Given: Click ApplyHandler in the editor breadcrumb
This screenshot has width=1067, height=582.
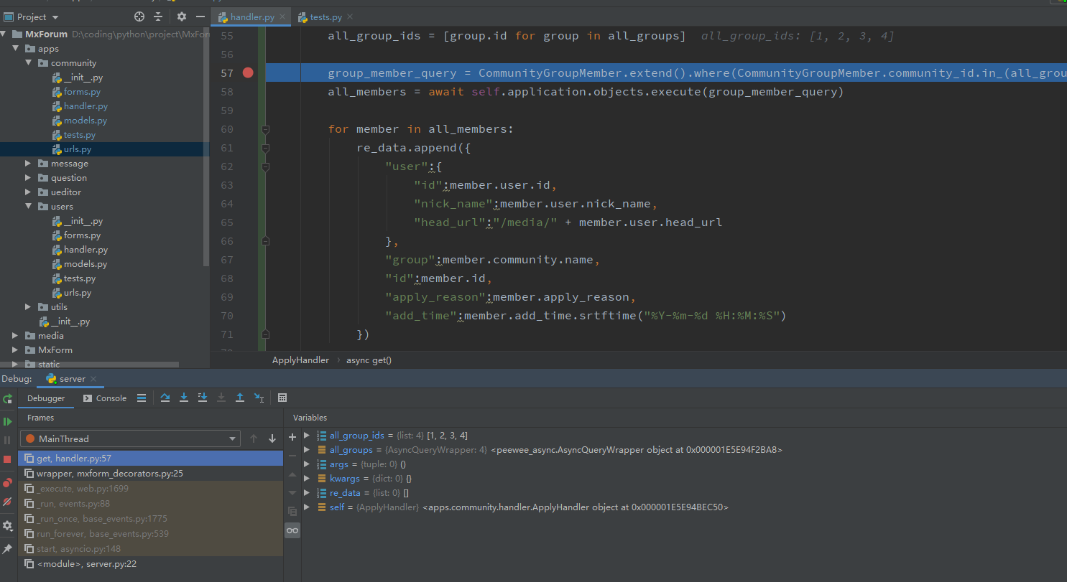Looking at the screenshot, I should click(x=300, y=360).
